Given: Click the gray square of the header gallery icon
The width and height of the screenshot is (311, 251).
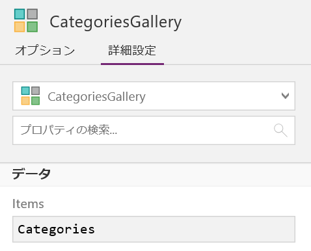Looking at the screenshot, I should pos(33,14).
